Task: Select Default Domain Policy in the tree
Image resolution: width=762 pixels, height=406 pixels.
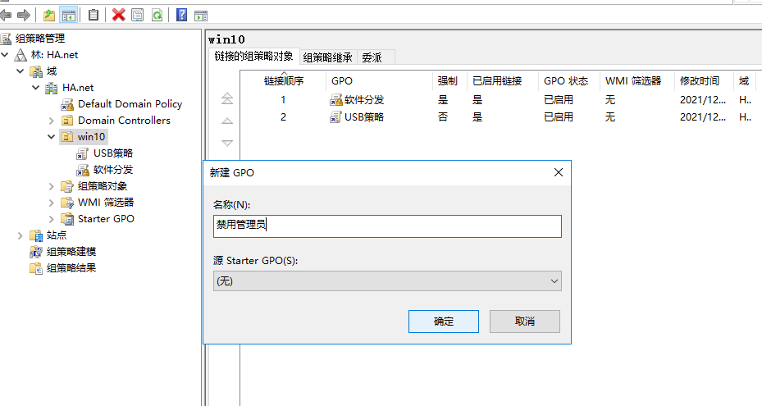Action: click(130, 104)
